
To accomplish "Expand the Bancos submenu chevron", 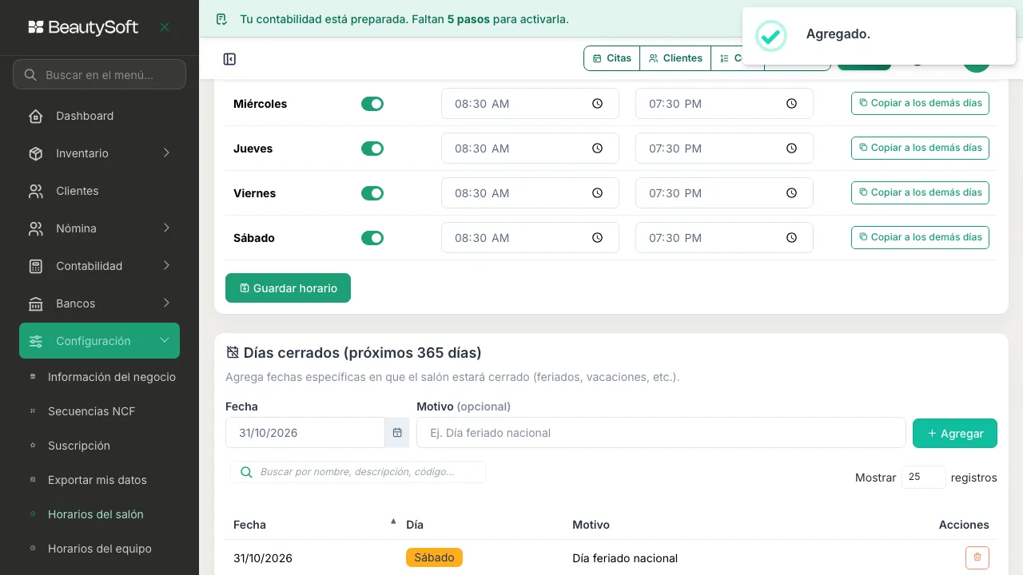I will 166,303.
